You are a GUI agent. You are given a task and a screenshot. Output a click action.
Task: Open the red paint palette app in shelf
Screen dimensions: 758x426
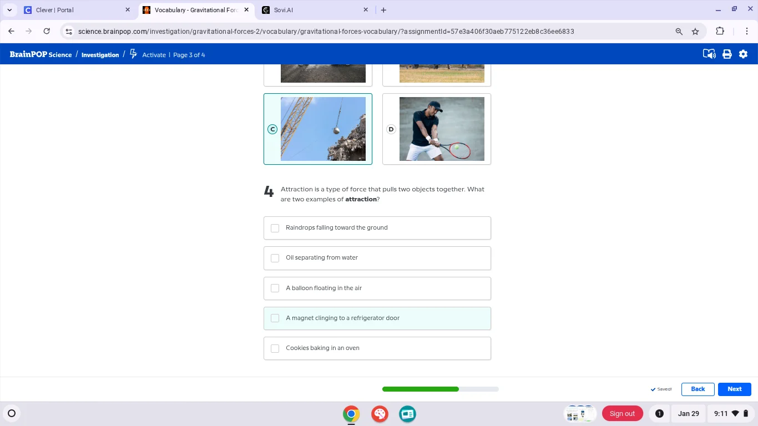click(x=380, y=414)
